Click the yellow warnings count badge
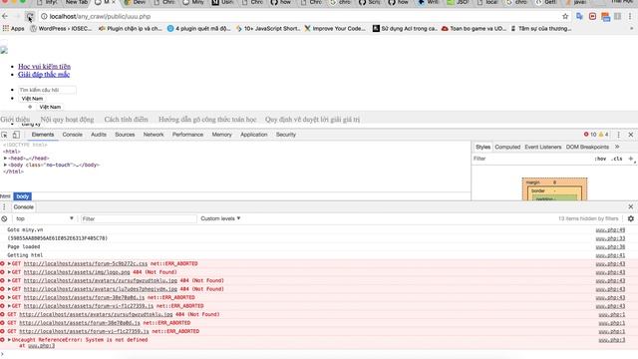Screen dimensions: 638x359 (x=603, y=135)
